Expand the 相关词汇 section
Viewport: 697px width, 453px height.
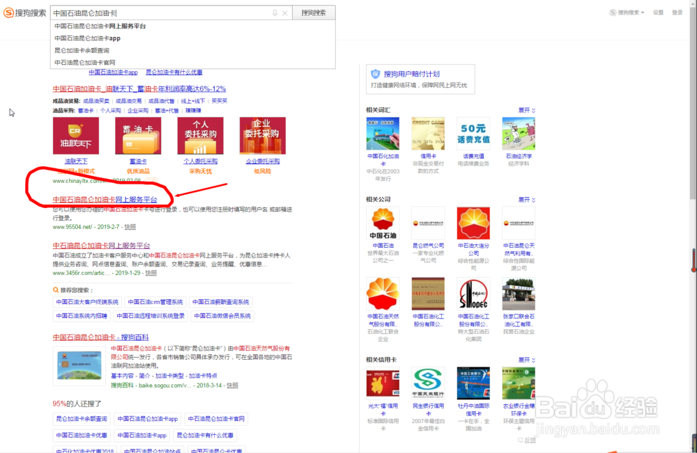pyautogui.click(x=527, y=110)
